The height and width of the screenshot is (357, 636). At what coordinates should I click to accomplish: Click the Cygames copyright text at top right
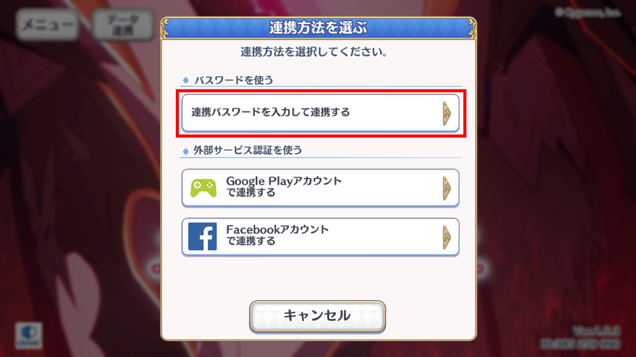588,12
